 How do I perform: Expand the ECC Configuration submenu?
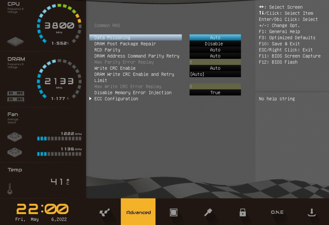point(116,99)
